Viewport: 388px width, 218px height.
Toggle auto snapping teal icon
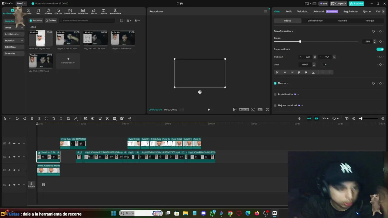click(x=316, y=118)
